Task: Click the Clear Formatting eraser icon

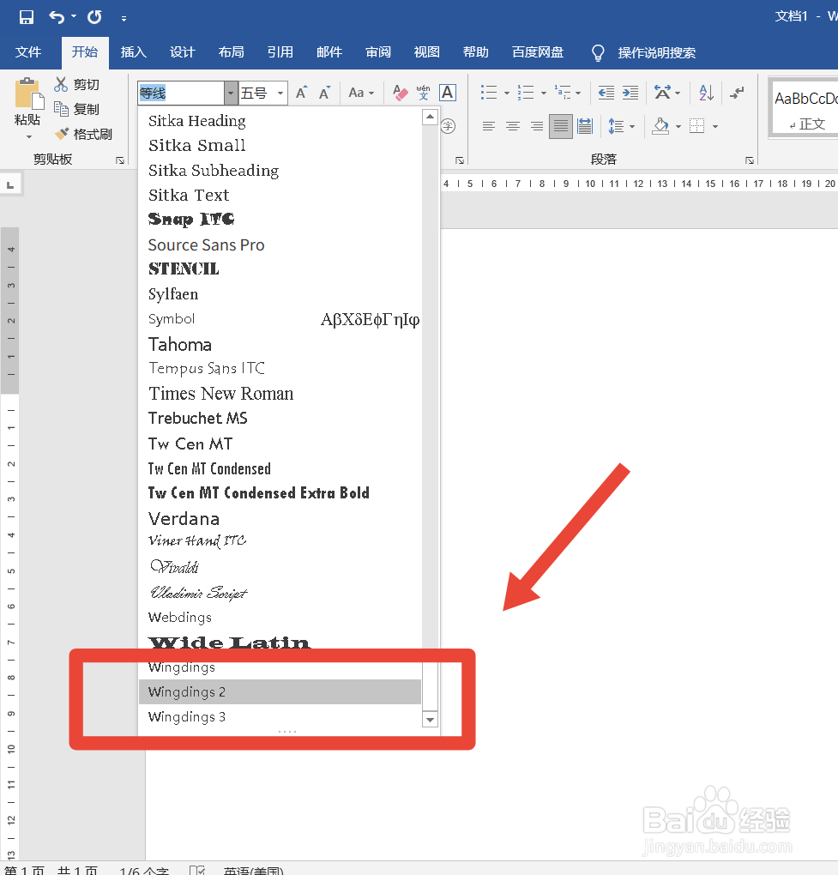Action: tap(400, 93)
